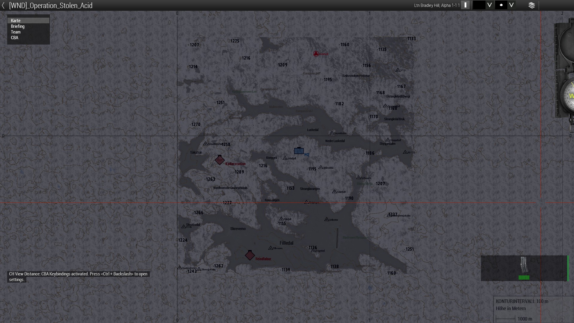The image size is (574, 323).
Task: Click the radio signal panel thumbnail
Action: click(x=524, y=268)
